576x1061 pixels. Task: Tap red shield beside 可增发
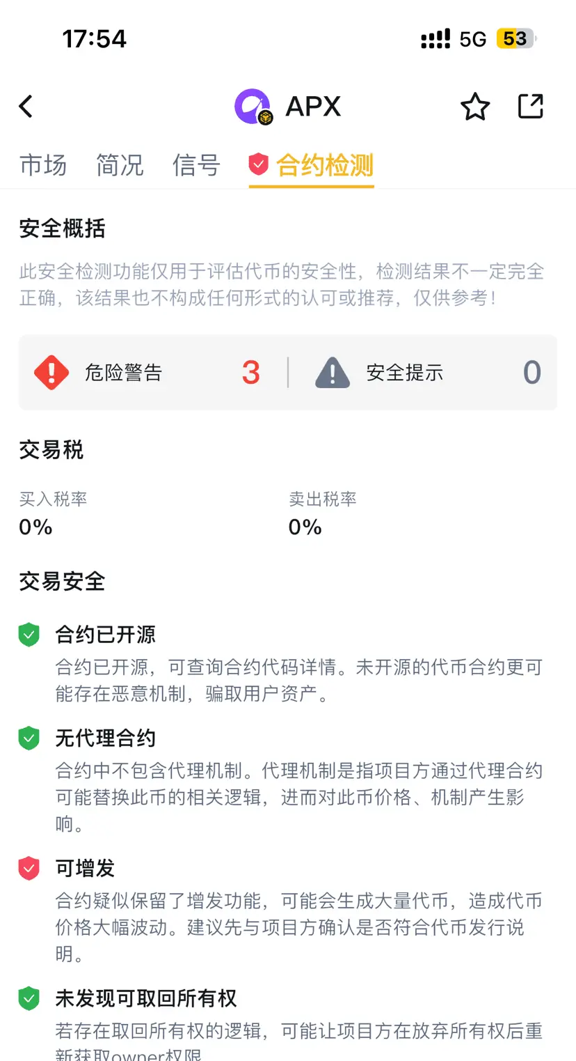pyautogui.click(x=29, y=868)
